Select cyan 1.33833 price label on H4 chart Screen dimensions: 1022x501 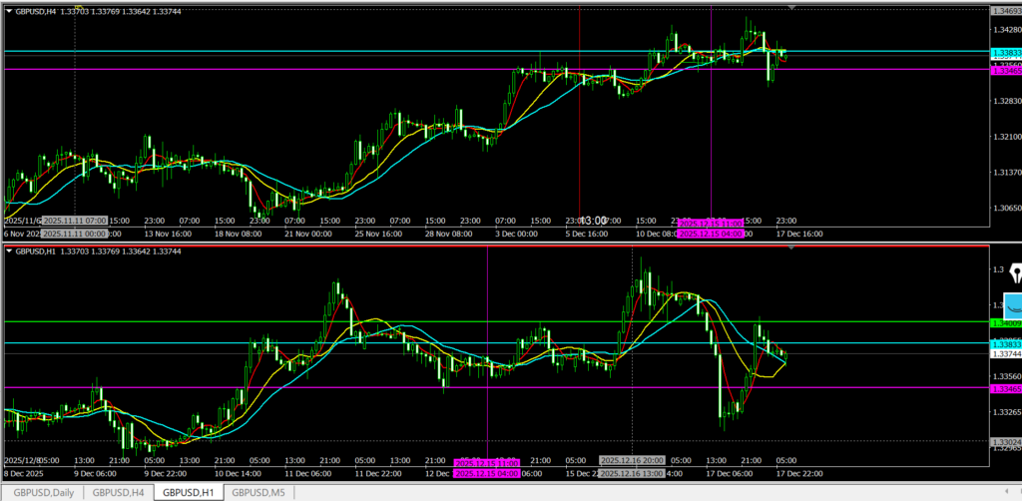pyautogui.click(x=1005, y=52)
